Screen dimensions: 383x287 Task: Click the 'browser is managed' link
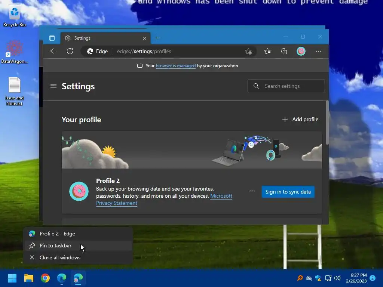pos(176,66)
